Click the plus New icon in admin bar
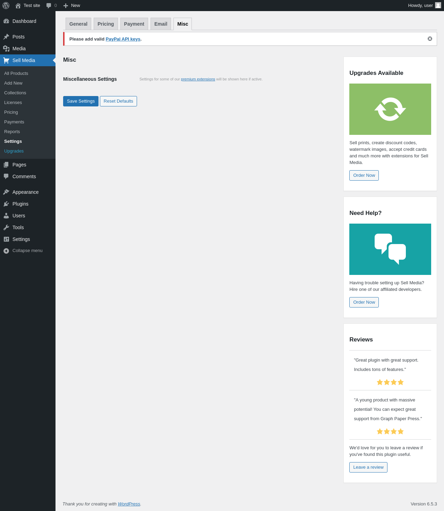 point(66,6)
